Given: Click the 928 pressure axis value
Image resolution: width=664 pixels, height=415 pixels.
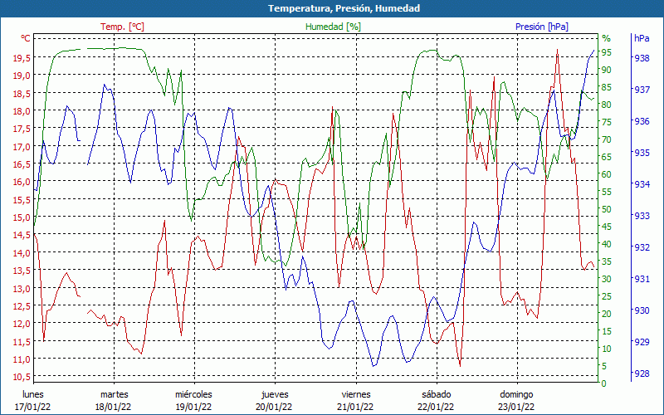Looking at the screenshot, I should [x=642, y=373].
